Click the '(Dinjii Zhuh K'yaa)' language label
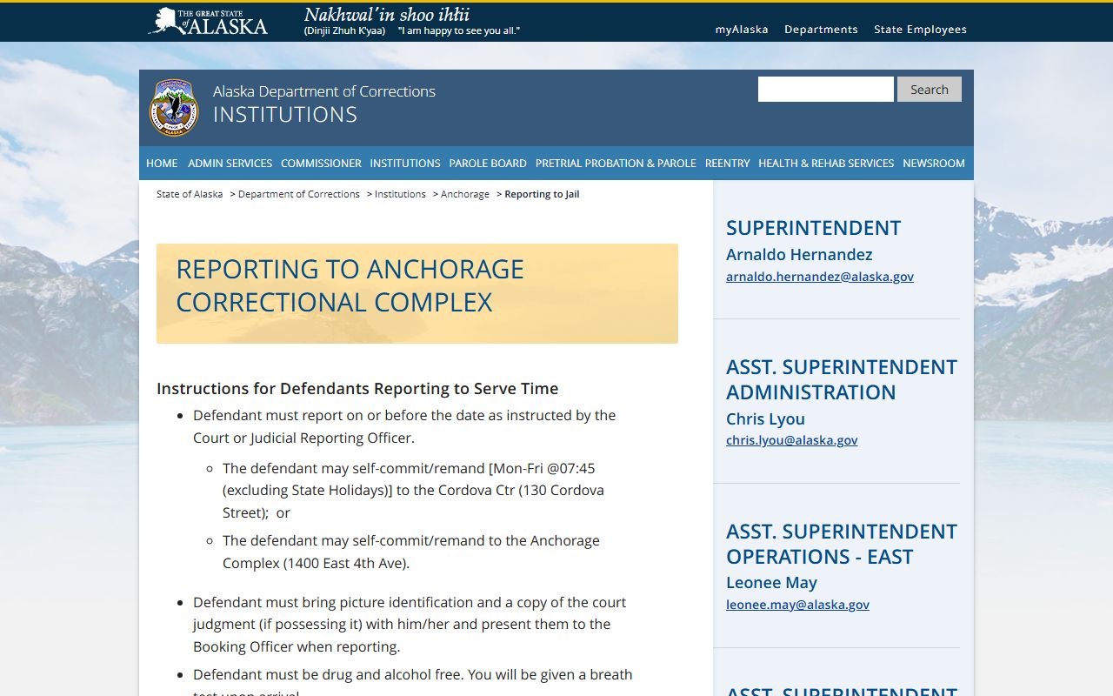Image resolution: width=1113 pixels, height=696 pixels. click(x=344, y=31)
